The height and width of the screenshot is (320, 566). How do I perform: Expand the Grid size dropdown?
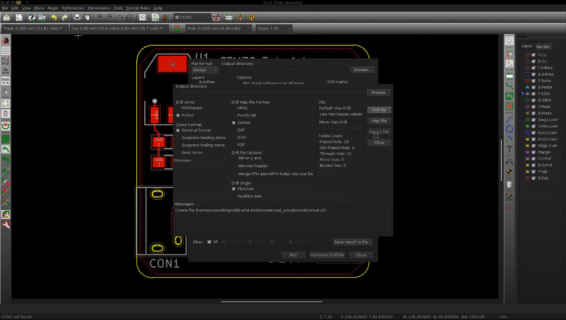(219, 28)
